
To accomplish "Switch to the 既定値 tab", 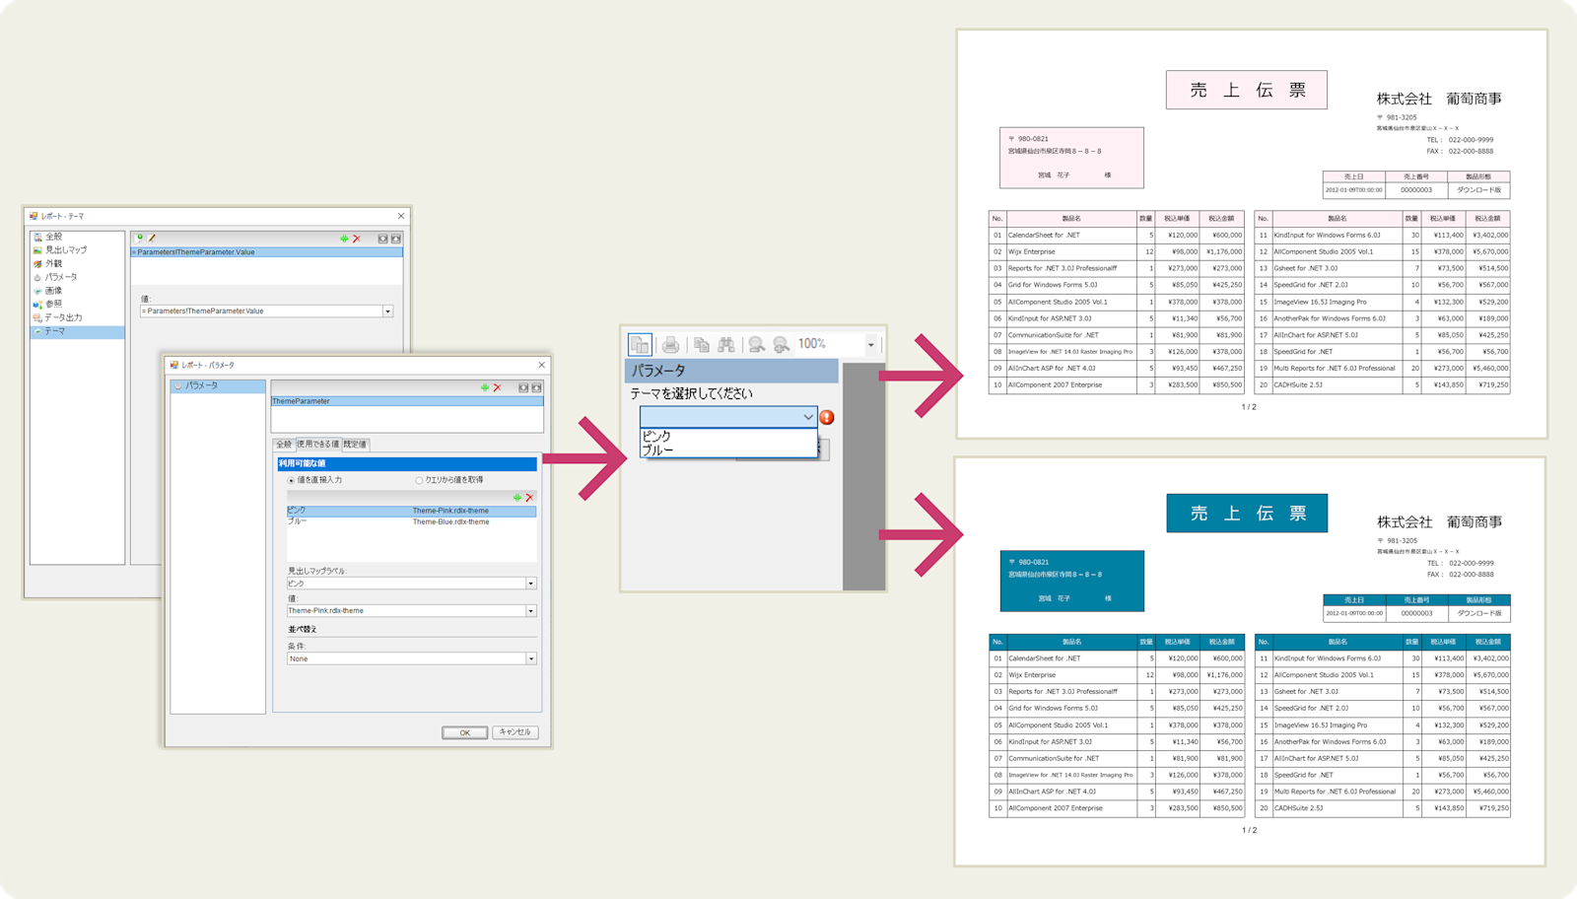I will (x=355, y=445).
